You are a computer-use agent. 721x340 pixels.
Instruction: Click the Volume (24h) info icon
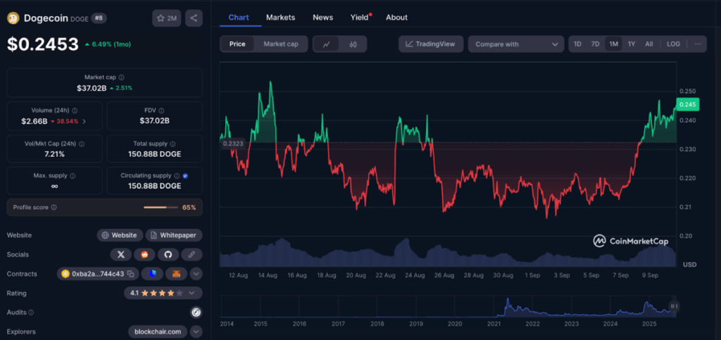(x=75, y=111)
